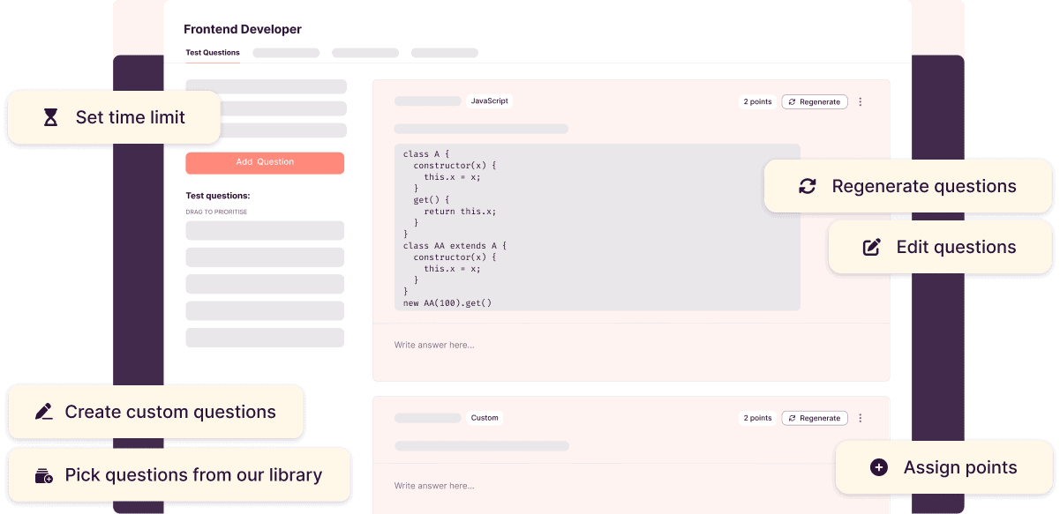1060x514 pixels.
Task: Click the Regenerate button on the JavaScript question
Action: coord(815,101)
